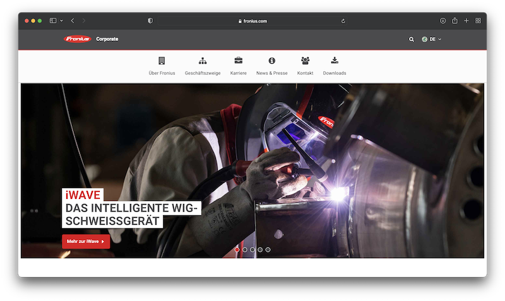
Task: Expand the sidebar options chevron
Action: [61, 21]
